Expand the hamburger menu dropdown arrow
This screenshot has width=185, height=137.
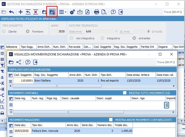coord(65,12)
